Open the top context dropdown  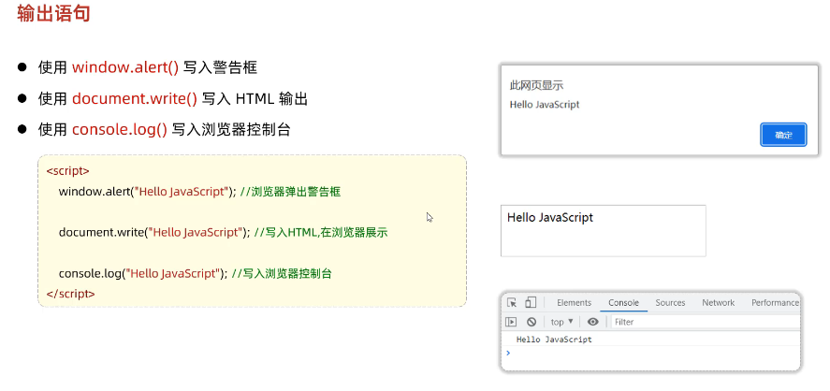tap(562, 322)
